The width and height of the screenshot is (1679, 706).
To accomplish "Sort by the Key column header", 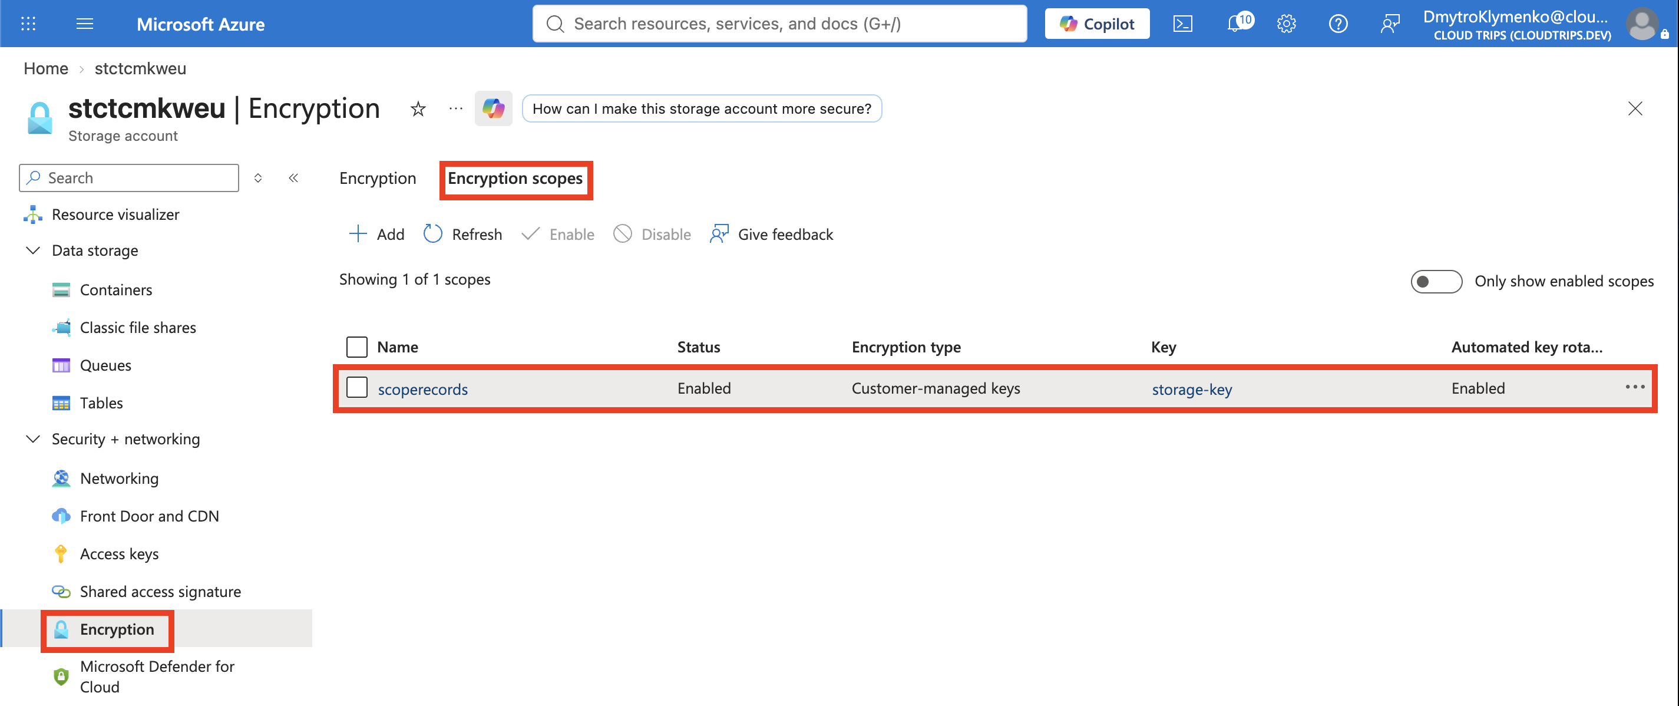I will tap(1164, 347).
